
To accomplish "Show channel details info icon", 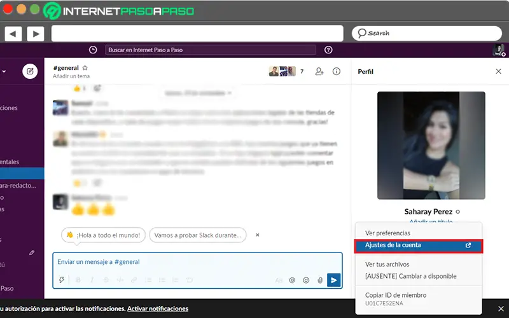I will tap(337, 71).
